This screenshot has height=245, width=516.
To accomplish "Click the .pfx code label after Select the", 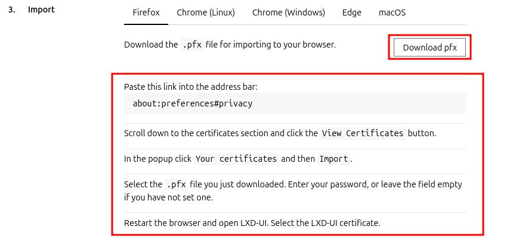I will [x=176, y=184].
